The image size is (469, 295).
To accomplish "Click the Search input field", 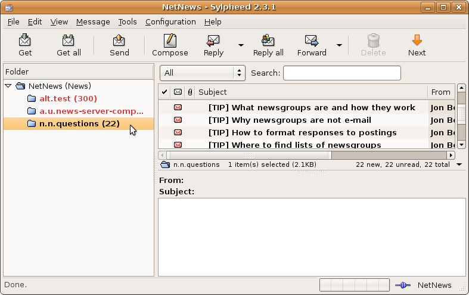I will click(341, 73).
